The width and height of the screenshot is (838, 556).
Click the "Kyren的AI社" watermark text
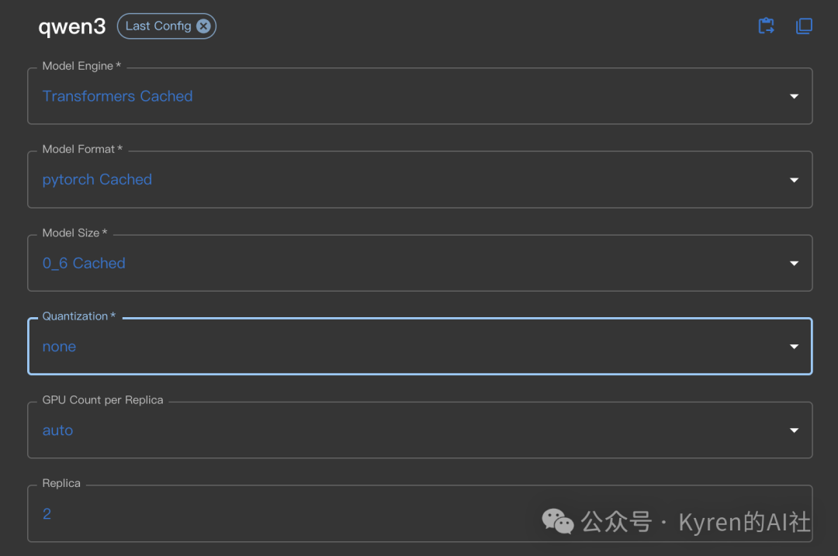(744, 522)
